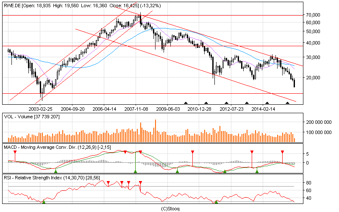Click the RSI axis label 80
This screenshot has height=212, width=339.
pyautogui.click(x=308, y=183)
